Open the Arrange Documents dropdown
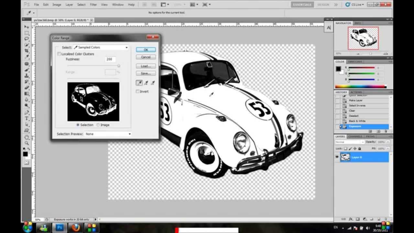Screen dimensions: 414x233 click(195, 5)
